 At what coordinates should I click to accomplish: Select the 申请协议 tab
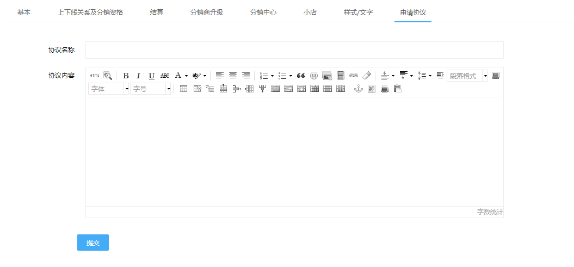[x=413, y=13]
